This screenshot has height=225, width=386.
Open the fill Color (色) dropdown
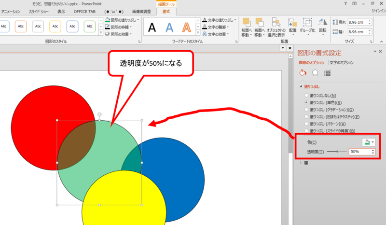(x=368, y=142)
